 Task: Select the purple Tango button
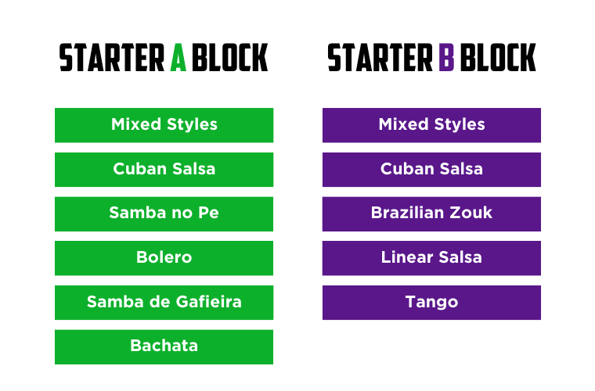(431, 303)
